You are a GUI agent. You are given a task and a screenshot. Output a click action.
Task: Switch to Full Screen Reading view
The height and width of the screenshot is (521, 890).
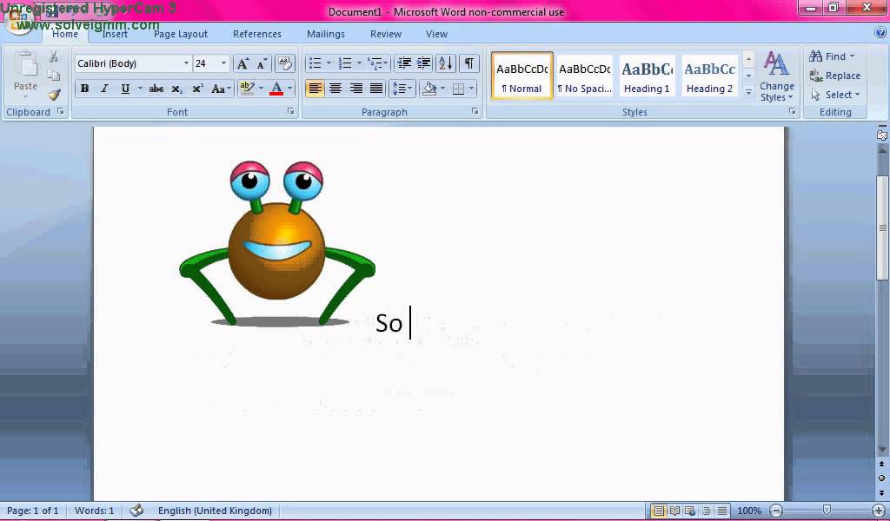pyautogui.click(x=674, y=511)
